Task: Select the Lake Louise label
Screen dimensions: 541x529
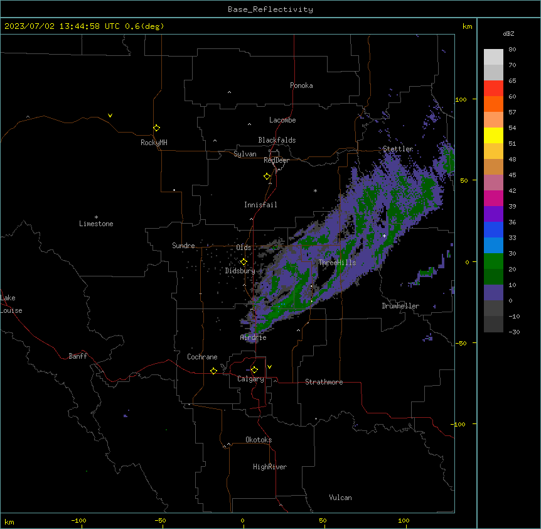Action: [11, 304]
